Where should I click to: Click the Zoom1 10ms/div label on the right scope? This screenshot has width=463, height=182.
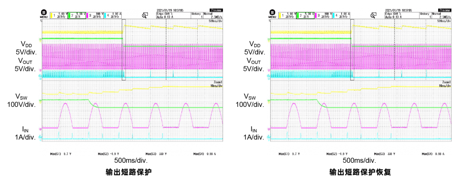(445, 84)
